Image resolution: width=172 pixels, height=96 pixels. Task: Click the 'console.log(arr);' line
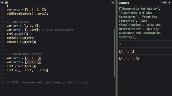coord(21,38)
